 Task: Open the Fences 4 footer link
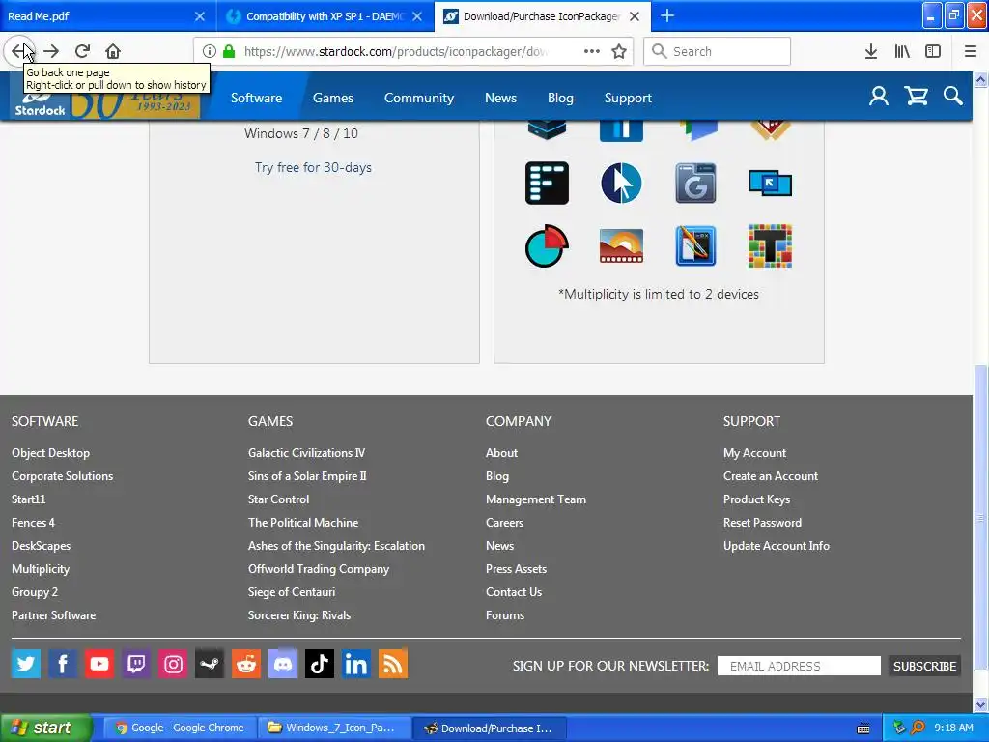click(33, 523)
